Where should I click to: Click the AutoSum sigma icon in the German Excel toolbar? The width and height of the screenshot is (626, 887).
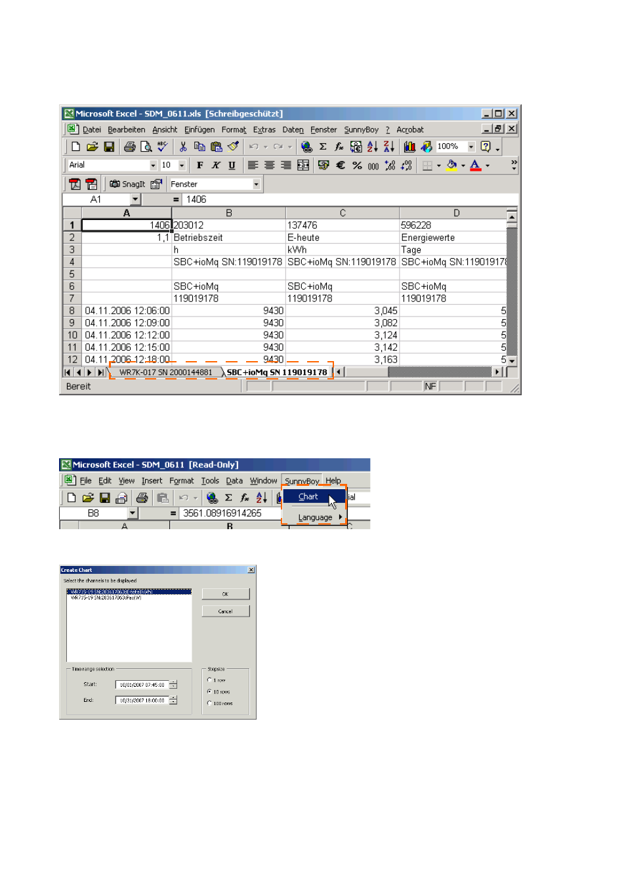pos(323,146)
